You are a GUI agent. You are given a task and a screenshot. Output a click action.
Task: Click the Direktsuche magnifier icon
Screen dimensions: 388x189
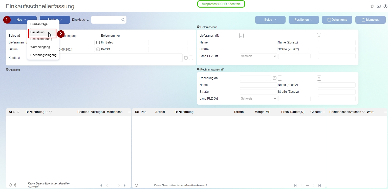coord(123,20)
